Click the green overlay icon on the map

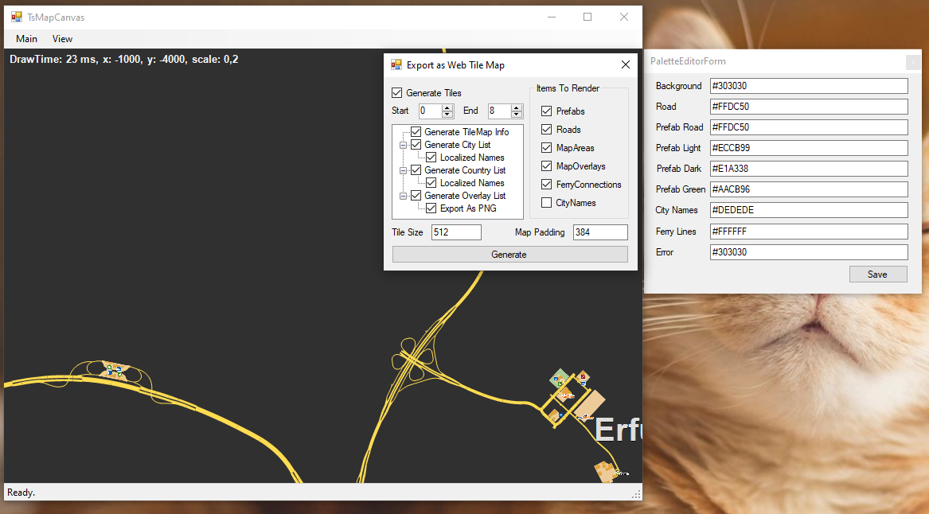pyautogui.click(x=561, y=382)
